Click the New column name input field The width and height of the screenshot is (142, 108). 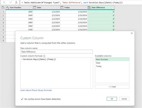click(57, 52)
